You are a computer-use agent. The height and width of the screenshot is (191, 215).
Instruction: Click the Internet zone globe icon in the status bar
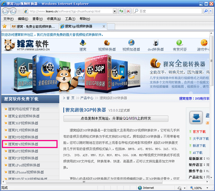[x=140, y=188]
